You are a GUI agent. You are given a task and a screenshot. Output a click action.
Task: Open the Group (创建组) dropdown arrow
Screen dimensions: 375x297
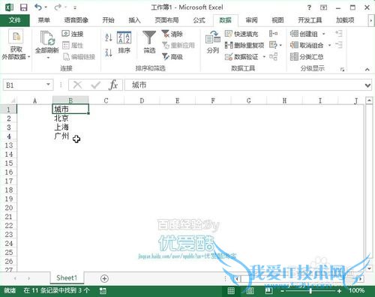[x=324, y=34]
